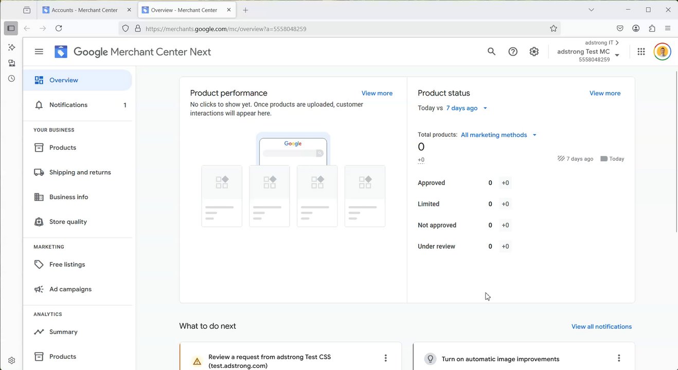Viewport: 678px width, 370px height.
Task: Bookmark this page with the star icon
Action: tap(554, 29)
